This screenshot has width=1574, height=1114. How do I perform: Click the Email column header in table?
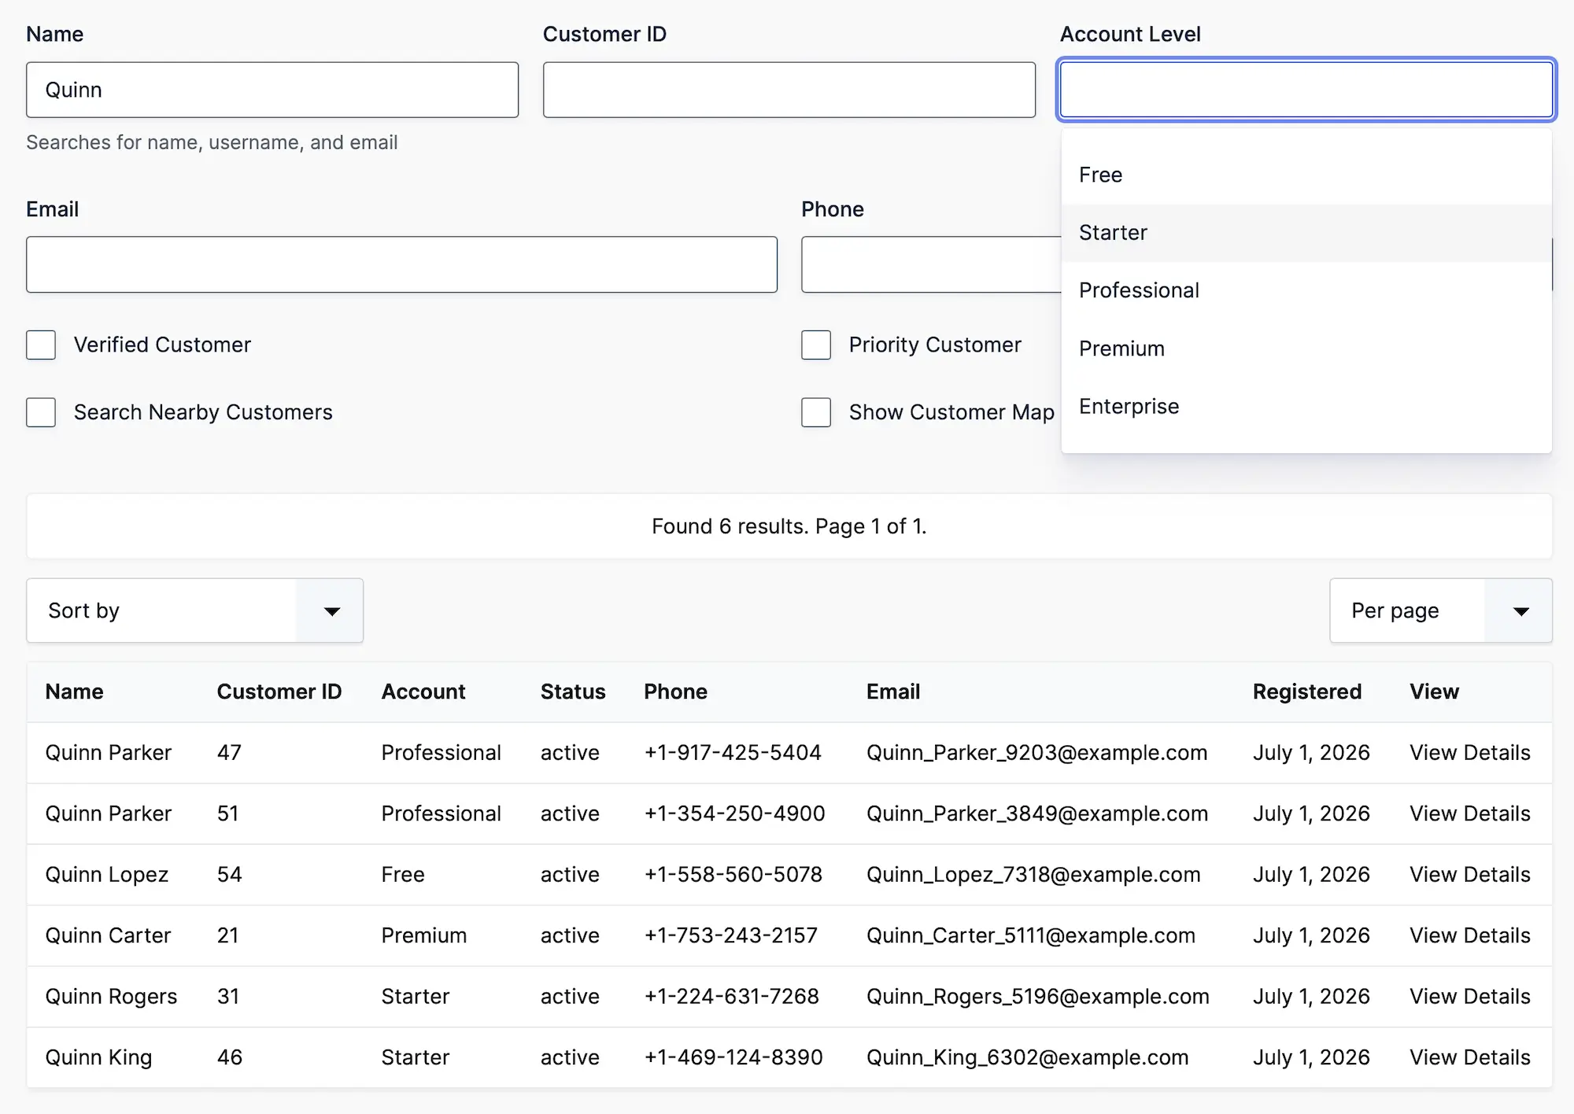(x=893, y=692)
